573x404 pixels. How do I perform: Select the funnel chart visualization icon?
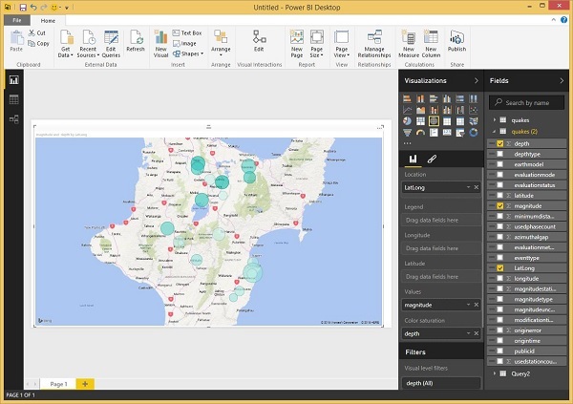[x=408, y=133]
